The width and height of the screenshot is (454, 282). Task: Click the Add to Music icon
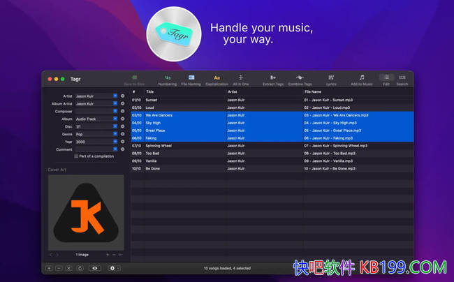[362, 79]
